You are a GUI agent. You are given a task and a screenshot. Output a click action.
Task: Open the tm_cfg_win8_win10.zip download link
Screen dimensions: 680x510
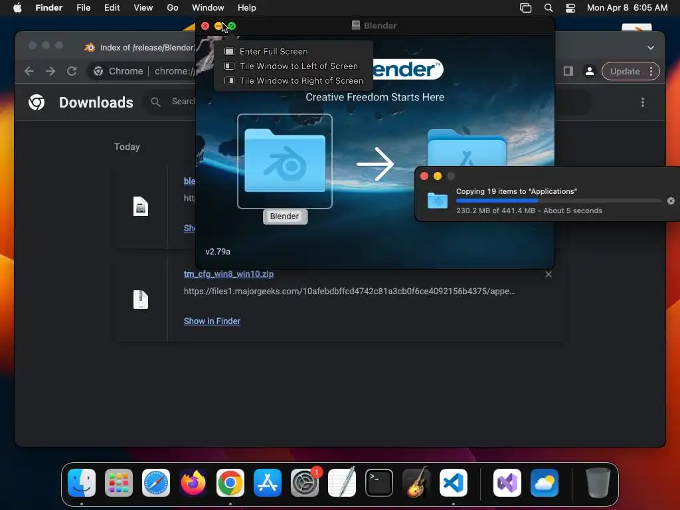point(228,274)
